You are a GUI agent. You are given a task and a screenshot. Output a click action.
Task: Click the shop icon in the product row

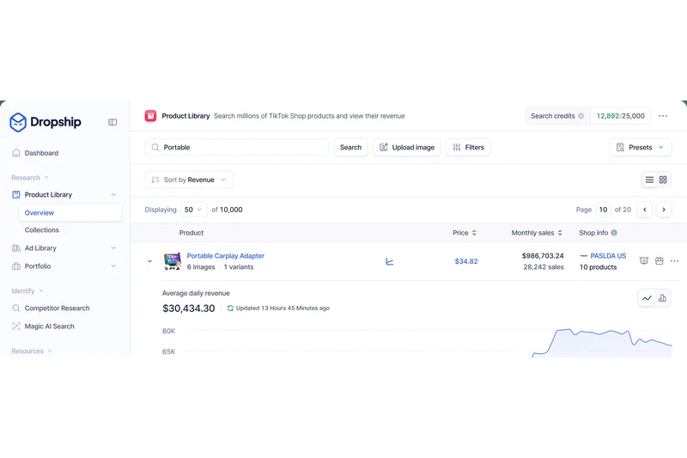point(660,260)
